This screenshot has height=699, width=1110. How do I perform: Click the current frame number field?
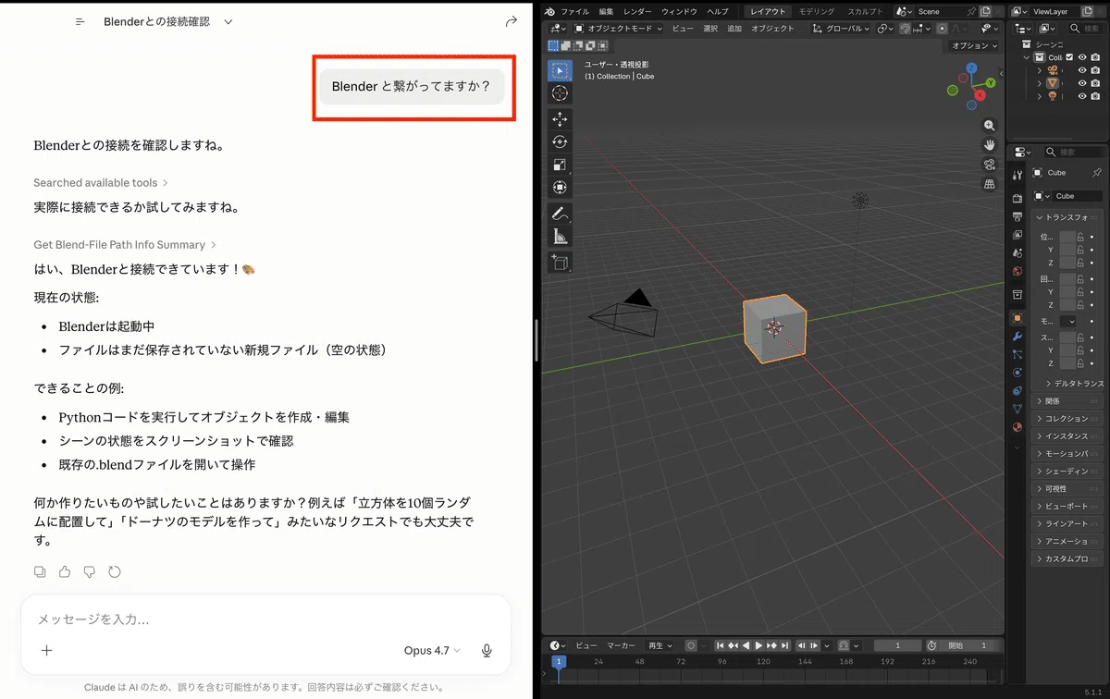(897, 645)
